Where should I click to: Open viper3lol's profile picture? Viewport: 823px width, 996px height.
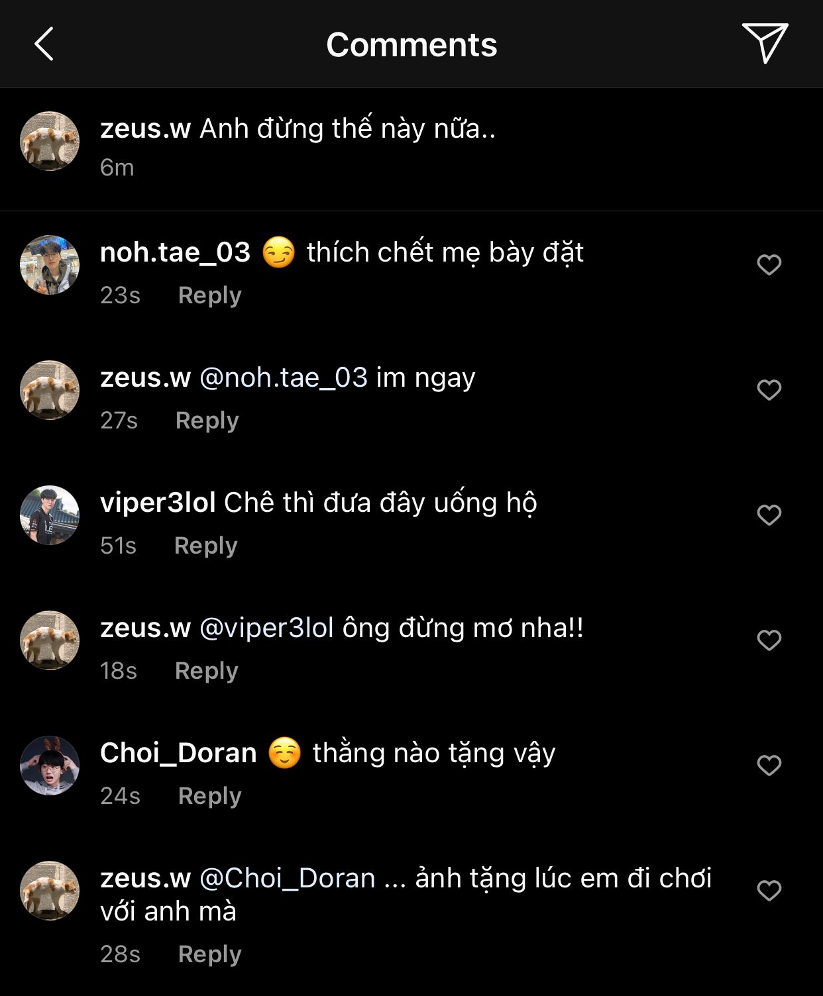pyautogui.click(x=50, y=515)
